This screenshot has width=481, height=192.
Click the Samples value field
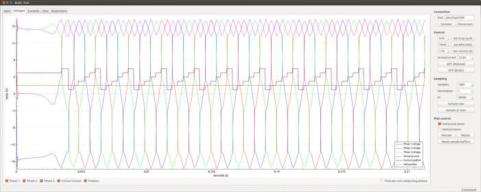pyautogui.click(x=464, y=85)
